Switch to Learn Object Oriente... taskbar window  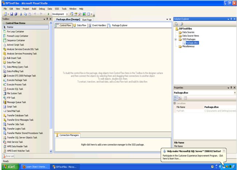35,167
